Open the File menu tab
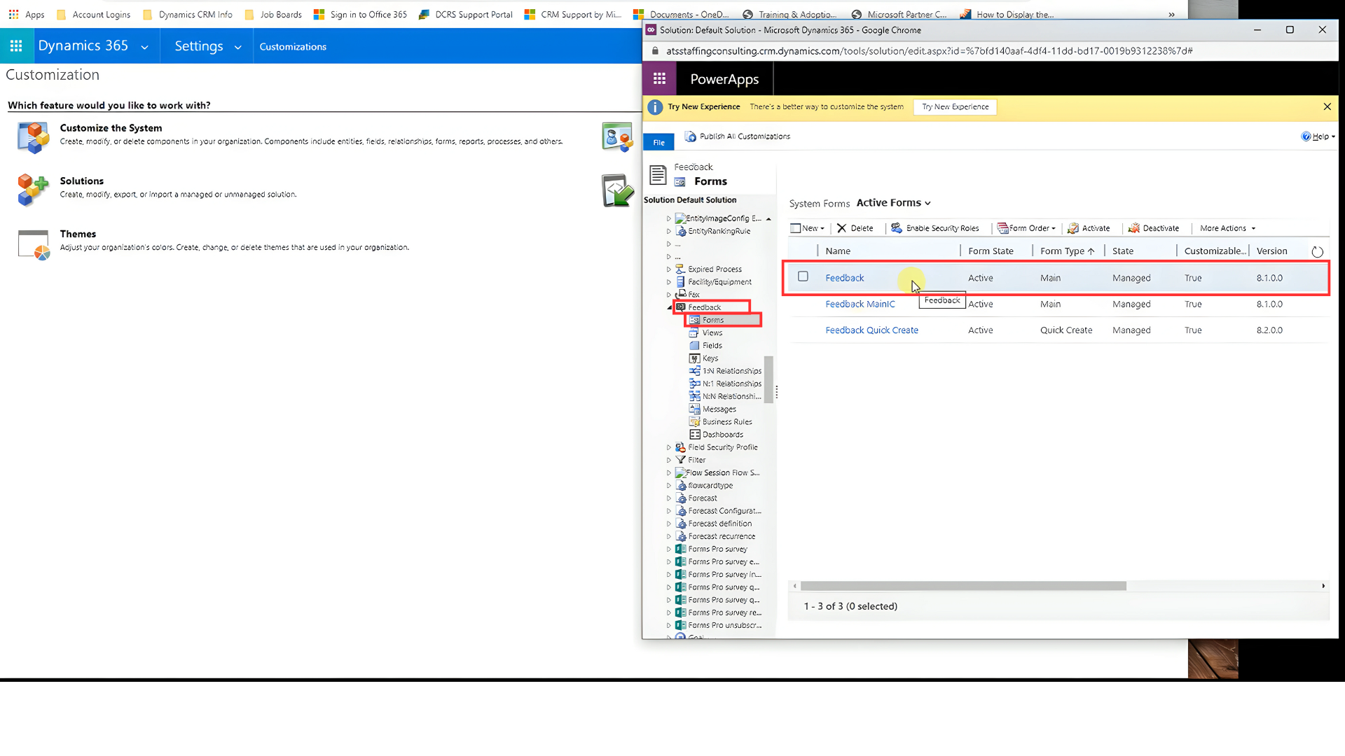The width and height of the screenshot is (1345, 756). (x=658, y=142)
